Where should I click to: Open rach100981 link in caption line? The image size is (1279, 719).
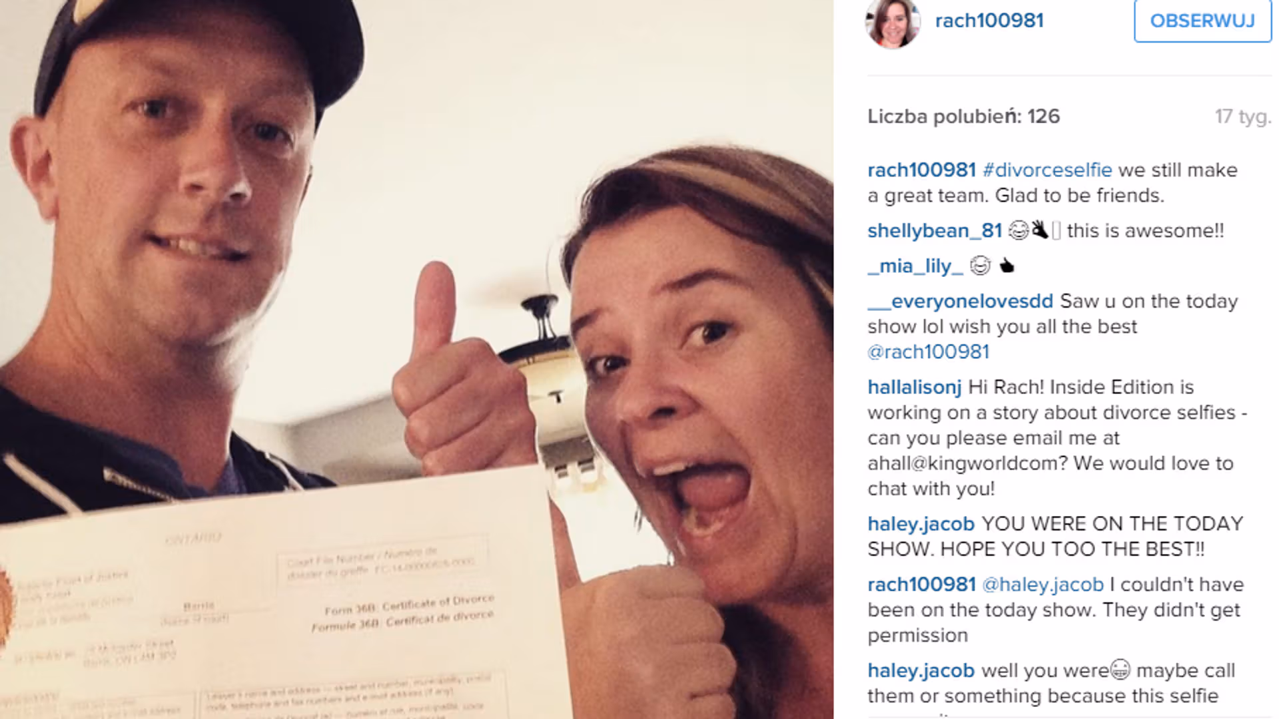coord(921,170)
